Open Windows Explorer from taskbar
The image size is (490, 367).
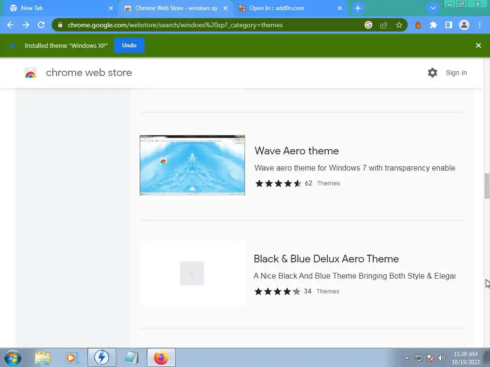(43, 357)
